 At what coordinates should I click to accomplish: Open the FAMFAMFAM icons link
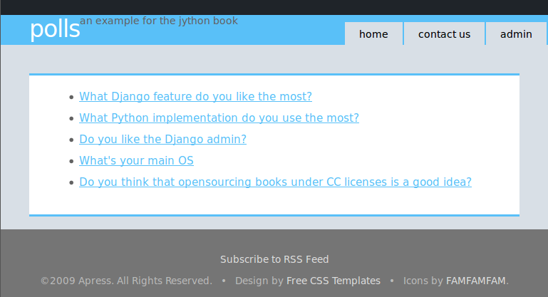coord(477,281)
